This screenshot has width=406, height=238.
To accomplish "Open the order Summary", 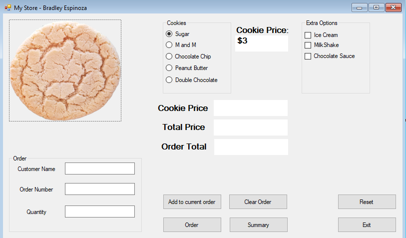I will (258, 225).
